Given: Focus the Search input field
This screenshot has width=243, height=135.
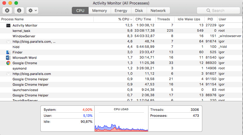Looking at the screenshot, I should [x=218, y=10].
